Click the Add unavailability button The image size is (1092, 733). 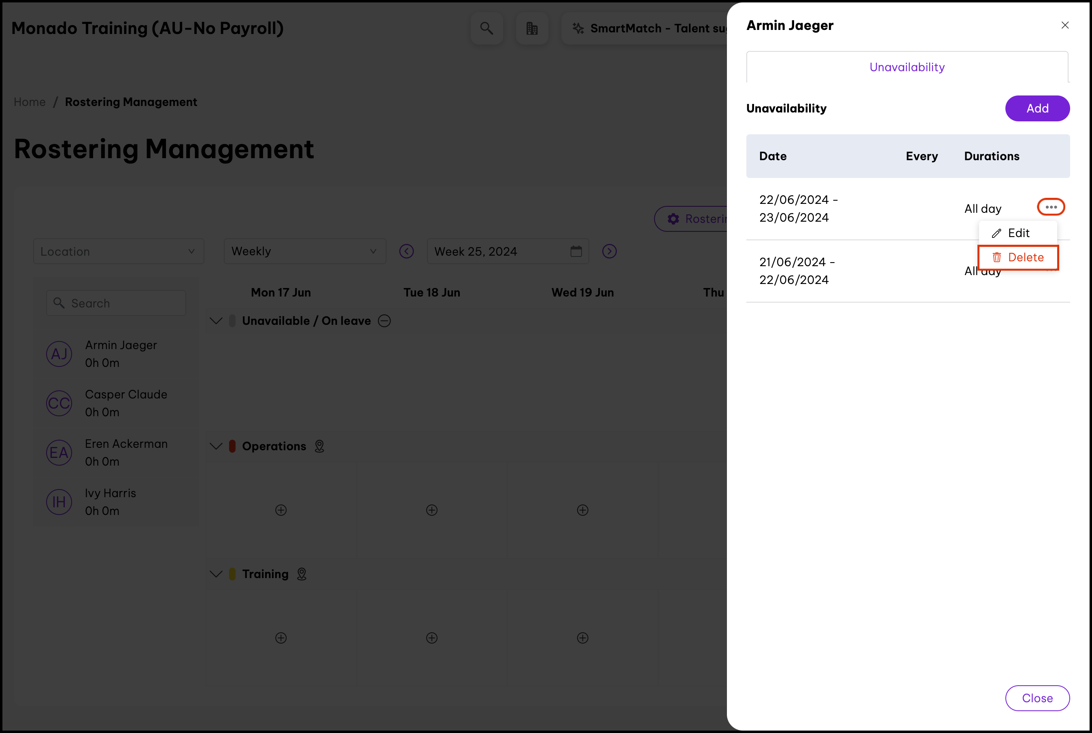1037,108
